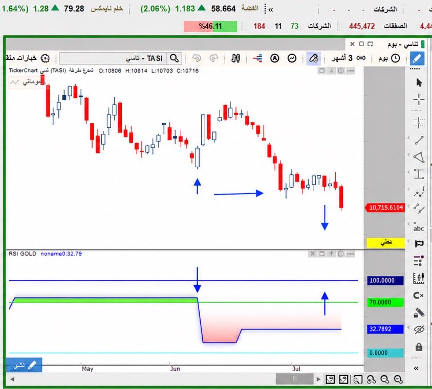432x389 pixels.
Task: Collapse drawing toolbar with double chevron
Action: (x=416, y=369)
